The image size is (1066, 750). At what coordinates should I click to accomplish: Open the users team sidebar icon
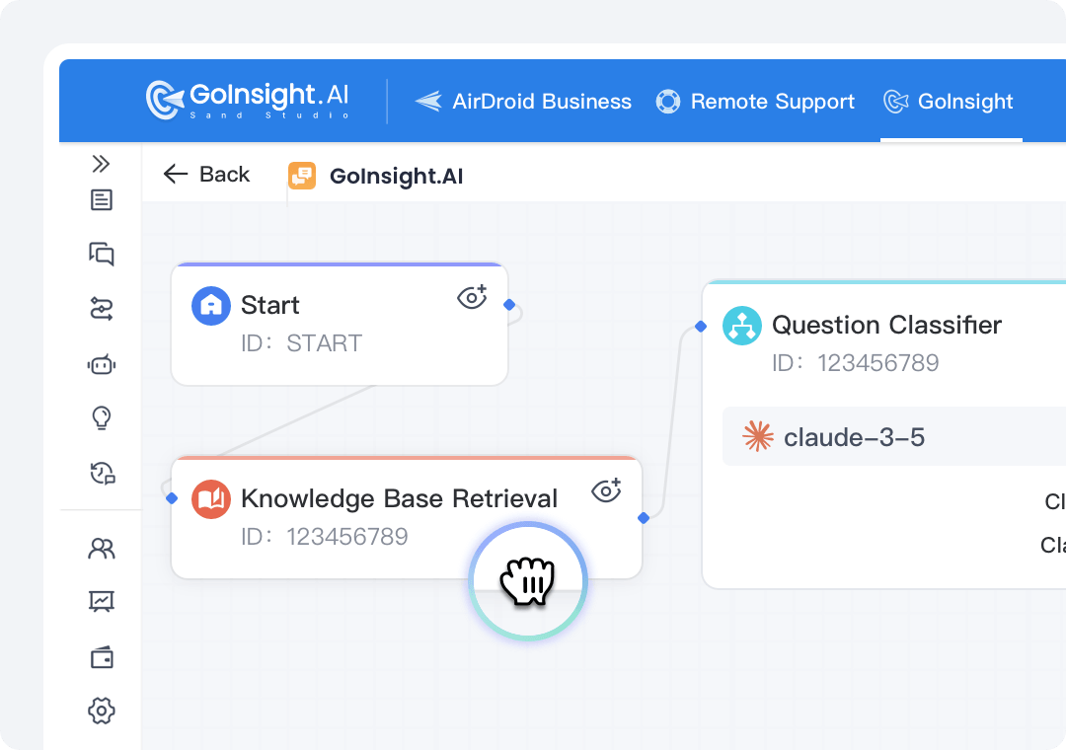(101, 549)
